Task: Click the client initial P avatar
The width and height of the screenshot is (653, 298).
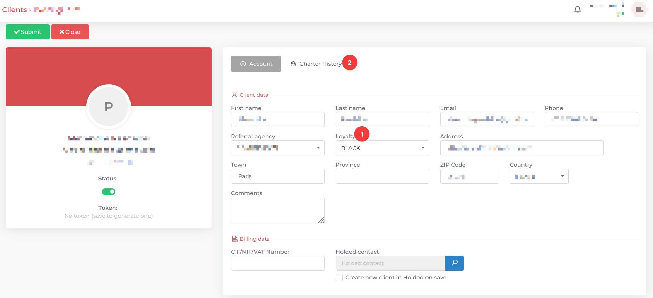Action: [x=108, y=106]
